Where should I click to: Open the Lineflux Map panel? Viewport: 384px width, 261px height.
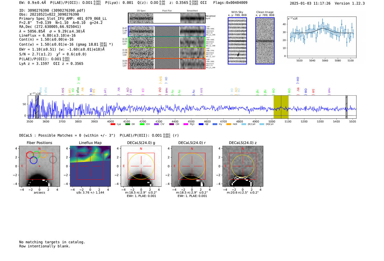point(90,166)
